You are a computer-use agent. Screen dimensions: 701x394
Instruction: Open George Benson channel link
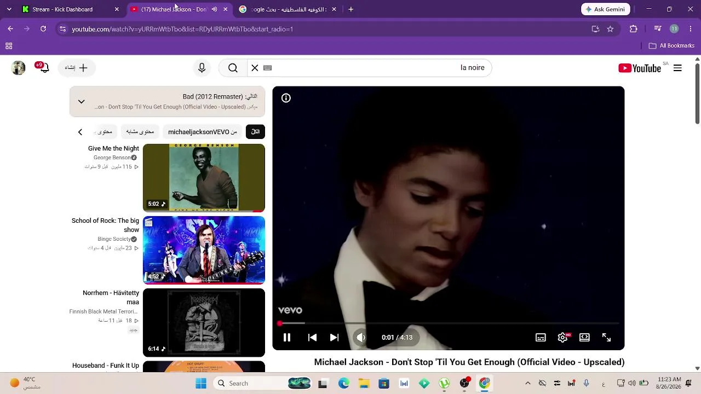[112, 158]
